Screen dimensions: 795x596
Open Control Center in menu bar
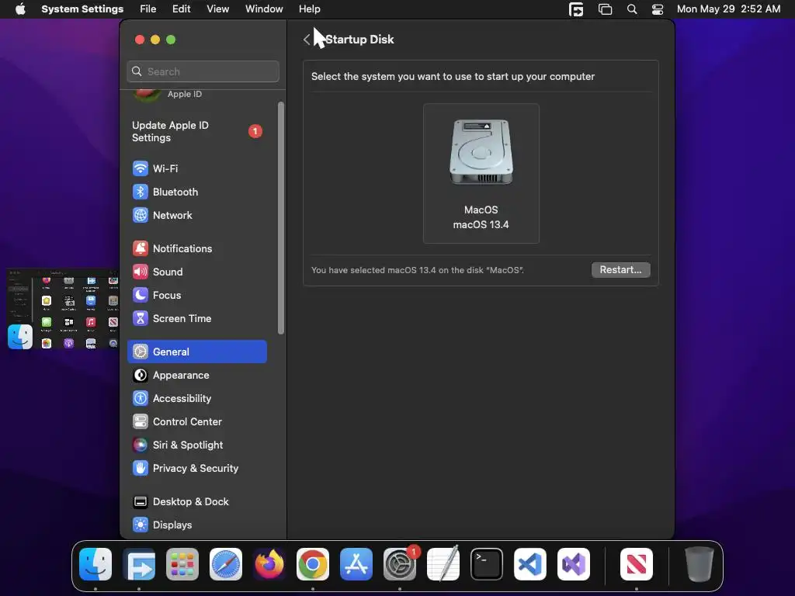658,9
